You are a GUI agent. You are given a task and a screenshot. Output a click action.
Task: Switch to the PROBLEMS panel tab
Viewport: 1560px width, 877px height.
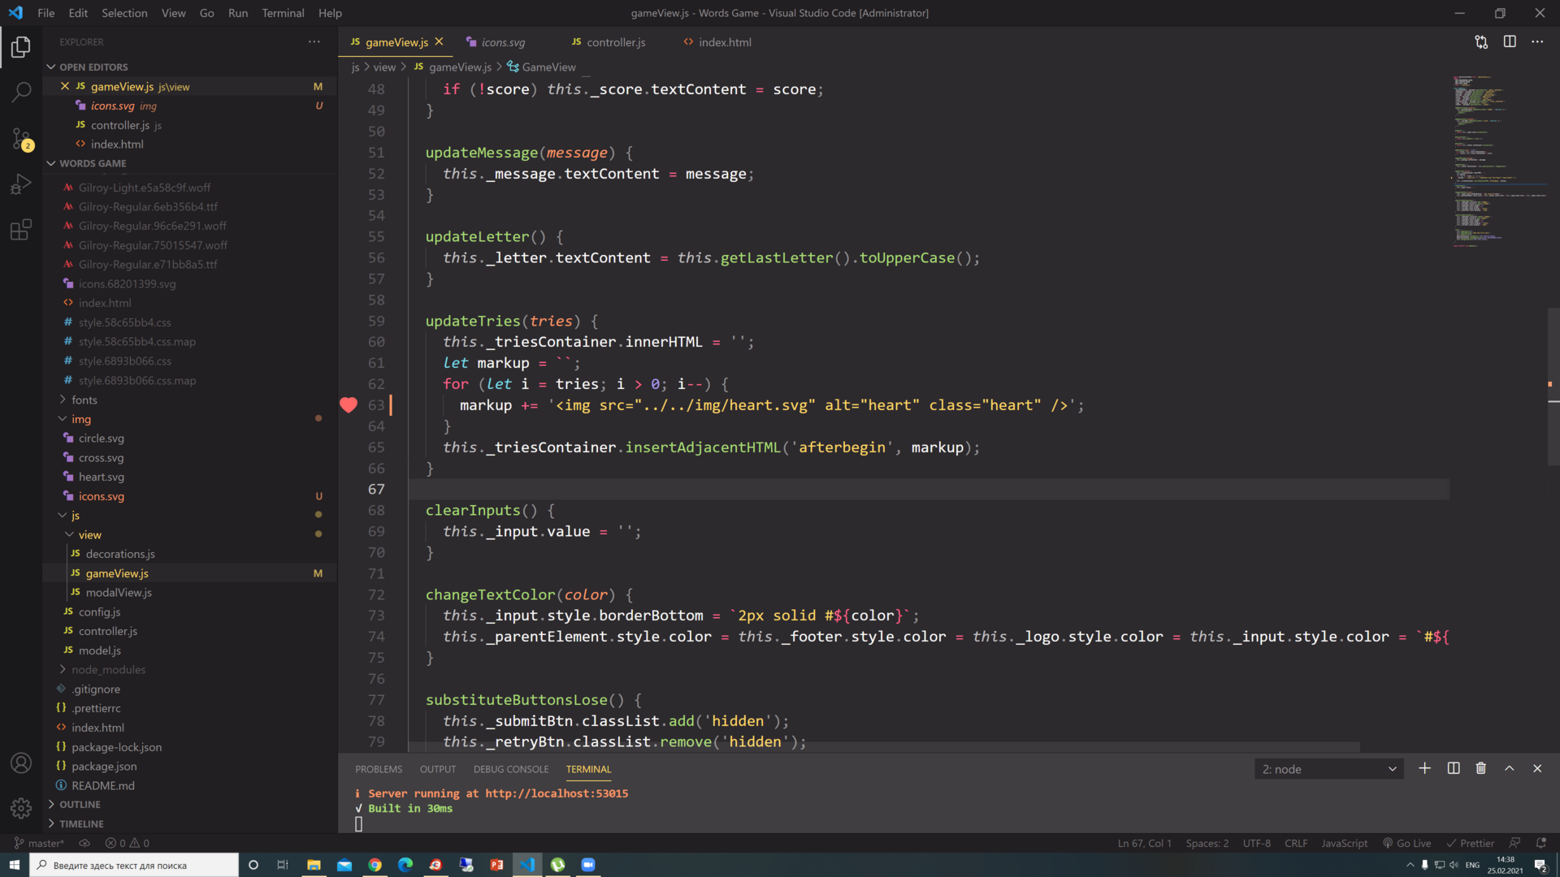coord(379,769)
